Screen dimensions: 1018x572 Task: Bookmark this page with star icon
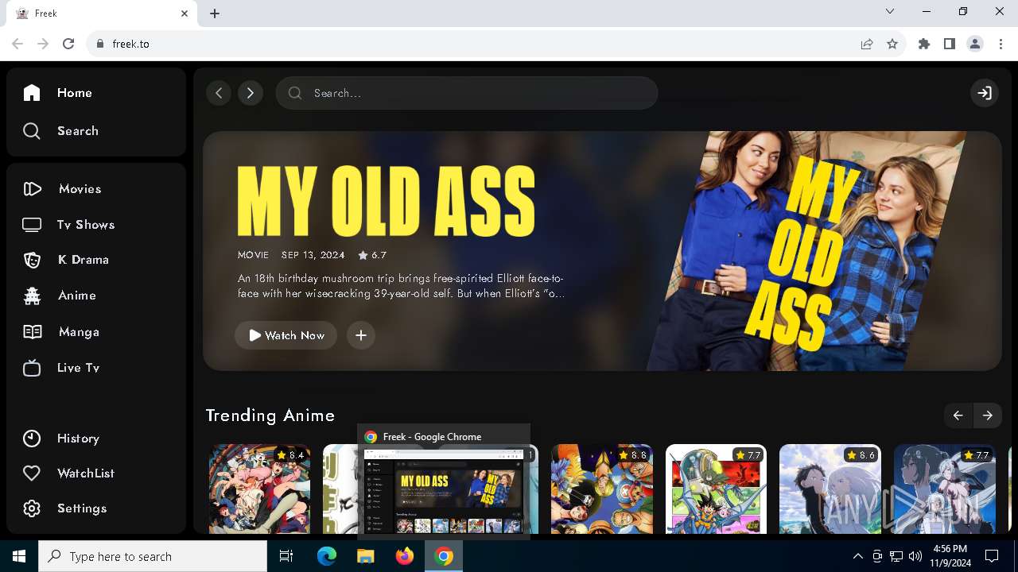(892, 44)
